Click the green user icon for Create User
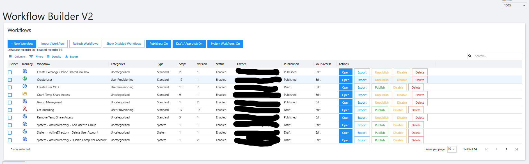This screenshot has height=164, width=529. click(25, 79)
